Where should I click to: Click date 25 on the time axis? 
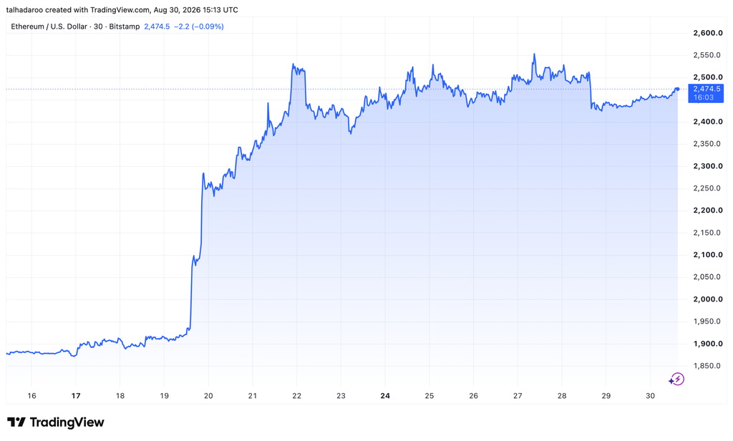429,396
